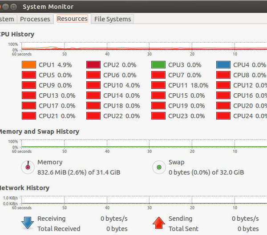Click the Swap label
The image size is (267, 235).
176,163
